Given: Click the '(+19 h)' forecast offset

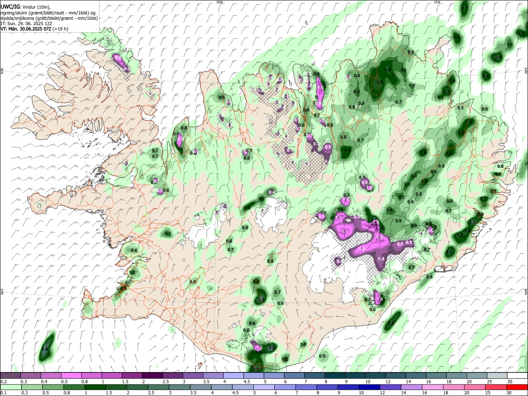Looking at the screenshot, I should (x=60, y=29).
